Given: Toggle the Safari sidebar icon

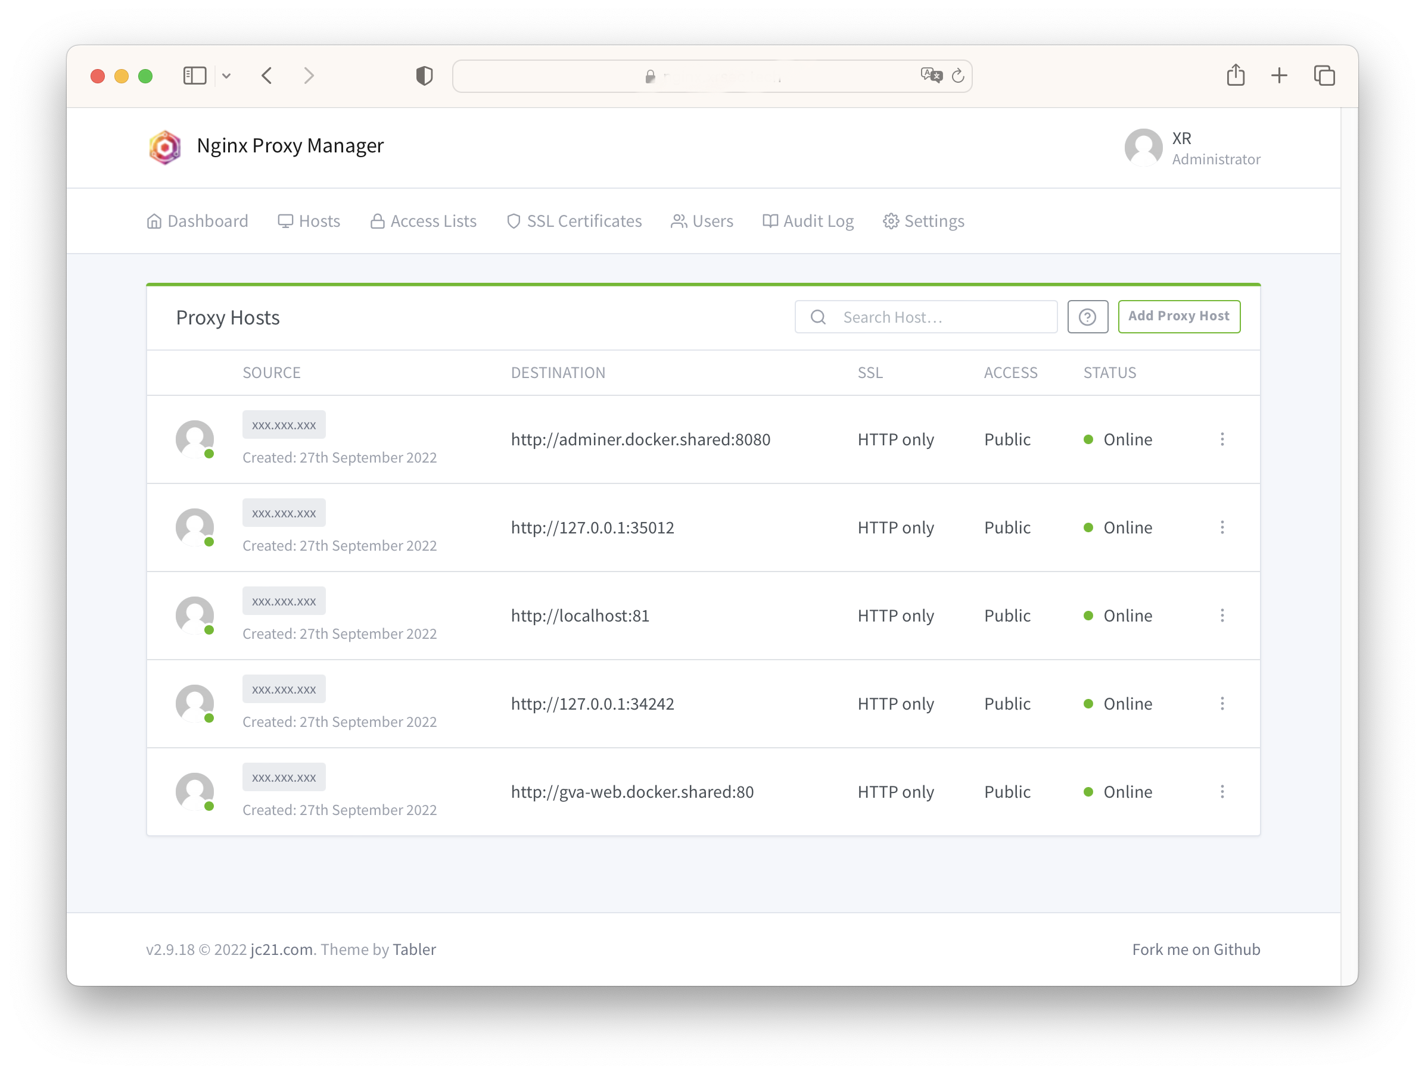Looking at the screenshot, I should tap(195, 76).
